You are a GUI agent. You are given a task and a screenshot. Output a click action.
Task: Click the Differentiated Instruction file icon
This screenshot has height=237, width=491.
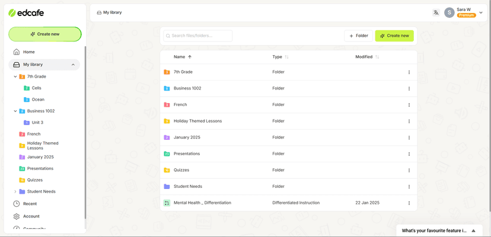(x=167, y=203)
